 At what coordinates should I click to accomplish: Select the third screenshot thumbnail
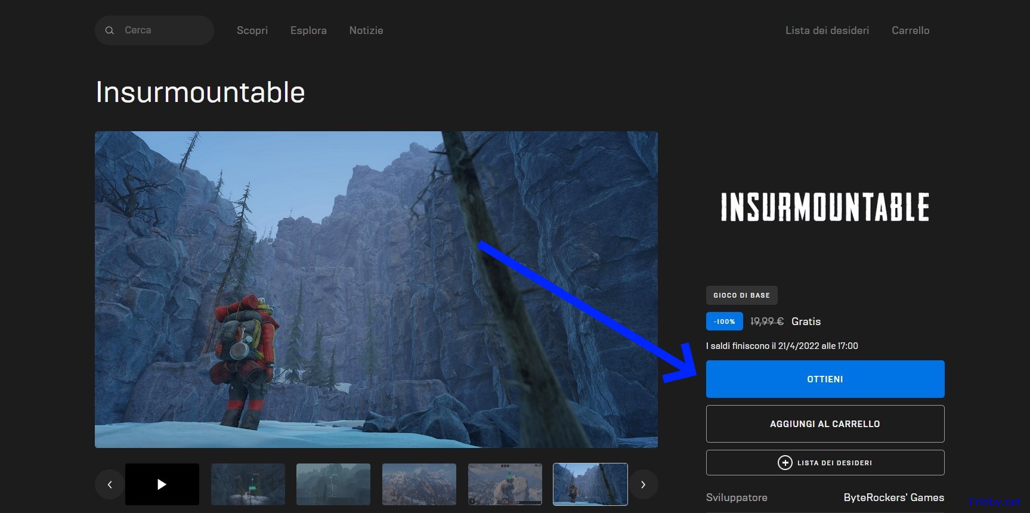pos(333,484)
